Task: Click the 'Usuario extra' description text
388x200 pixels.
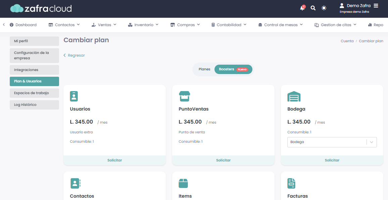Action: point(82,132)
